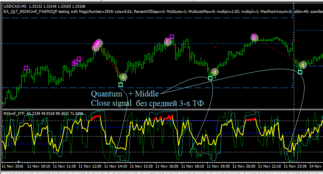Click the '11 Nov 18:10' time label
Viewport: 323px width, 174px height.
pos(193,166)
